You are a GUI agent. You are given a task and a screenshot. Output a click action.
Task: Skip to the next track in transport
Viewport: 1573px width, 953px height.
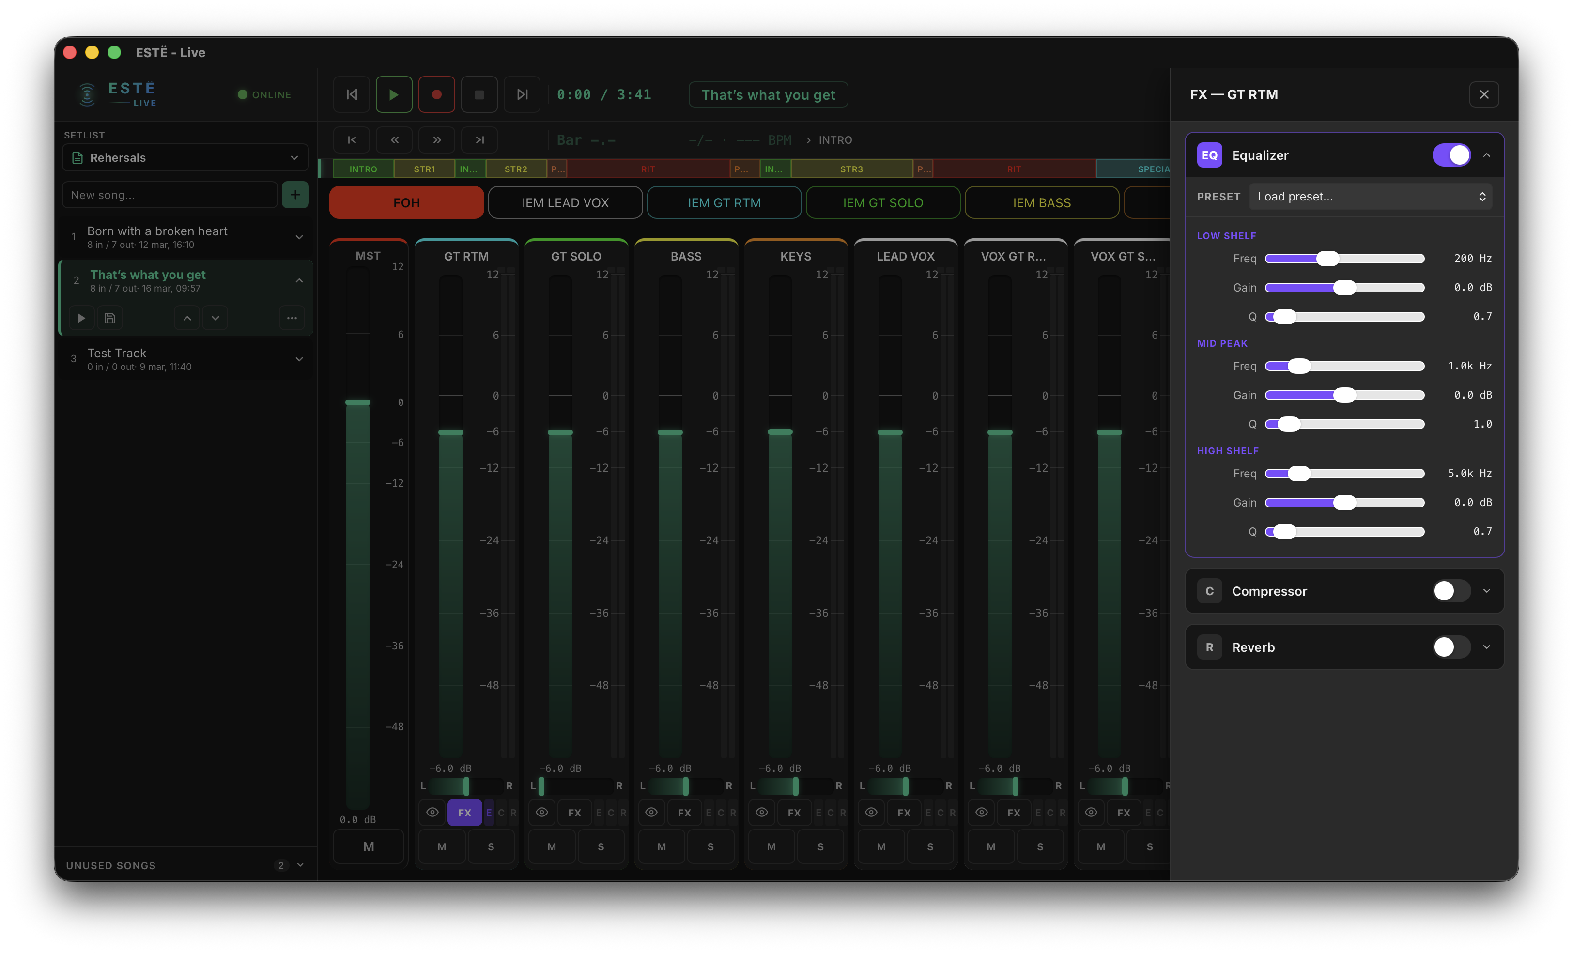point(522,94)
